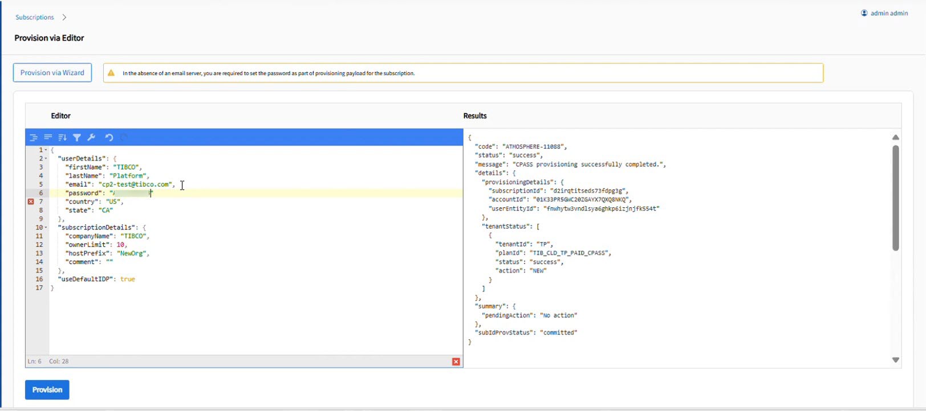926x411 pixels.
Task: Click the red error marker on line 7
Action: click(x=31, y=202)
